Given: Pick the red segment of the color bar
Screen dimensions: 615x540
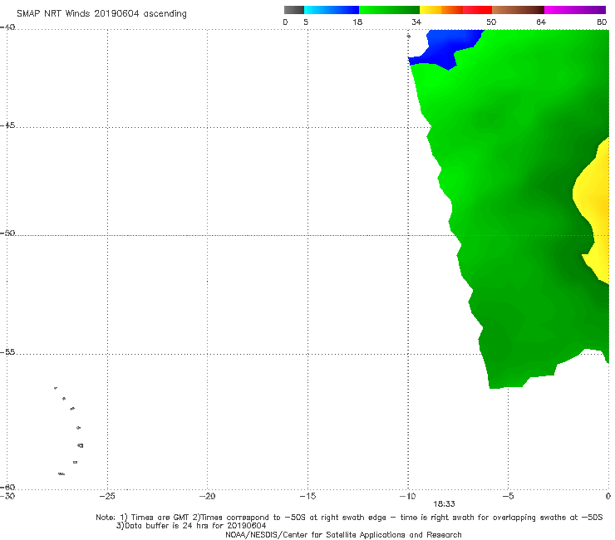Looking at the screenshot, I should [477, 10].
